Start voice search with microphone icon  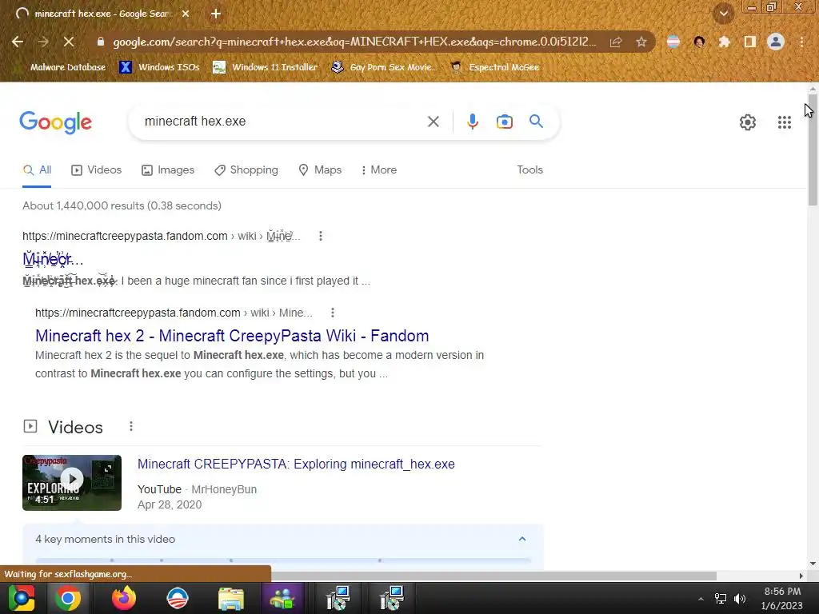pos(472,122)
